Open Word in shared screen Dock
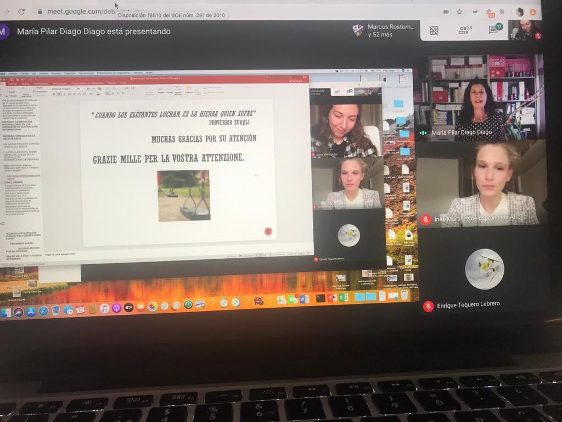 (304, 299)
